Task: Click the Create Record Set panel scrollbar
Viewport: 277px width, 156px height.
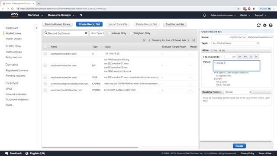Action: 235,141
